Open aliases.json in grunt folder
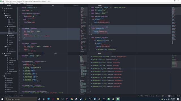The height and width of the screenshot is (101, 181). pyautogui.click(x=10, y=78)
